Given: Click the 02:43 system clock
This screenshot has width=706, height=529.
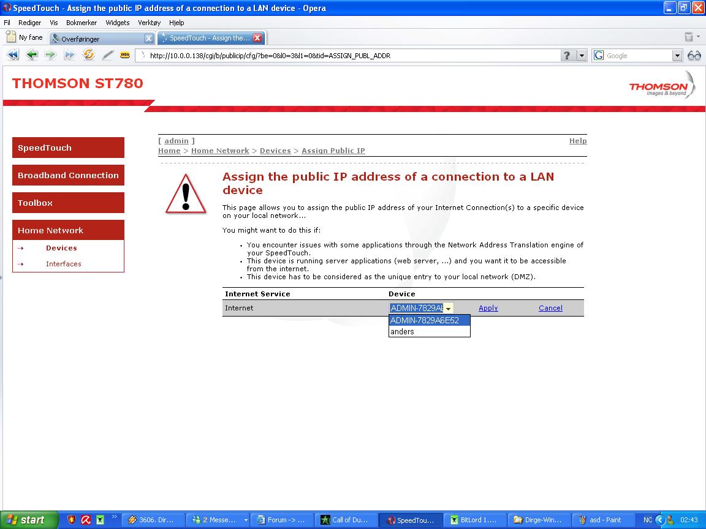Looking at the screenshot, I should [689, 520].
